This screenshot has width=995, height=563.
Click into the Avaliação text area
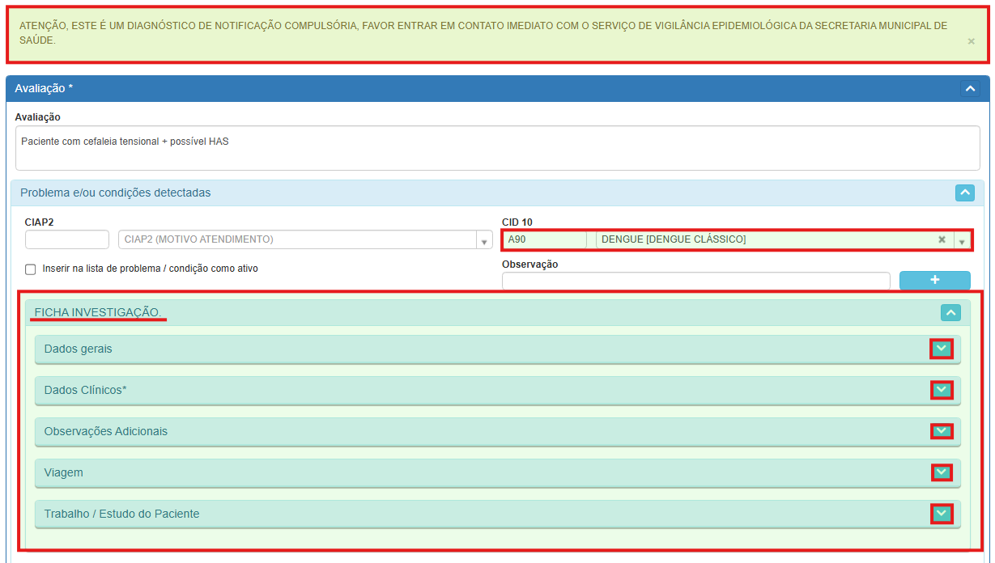tap(497, 148)
